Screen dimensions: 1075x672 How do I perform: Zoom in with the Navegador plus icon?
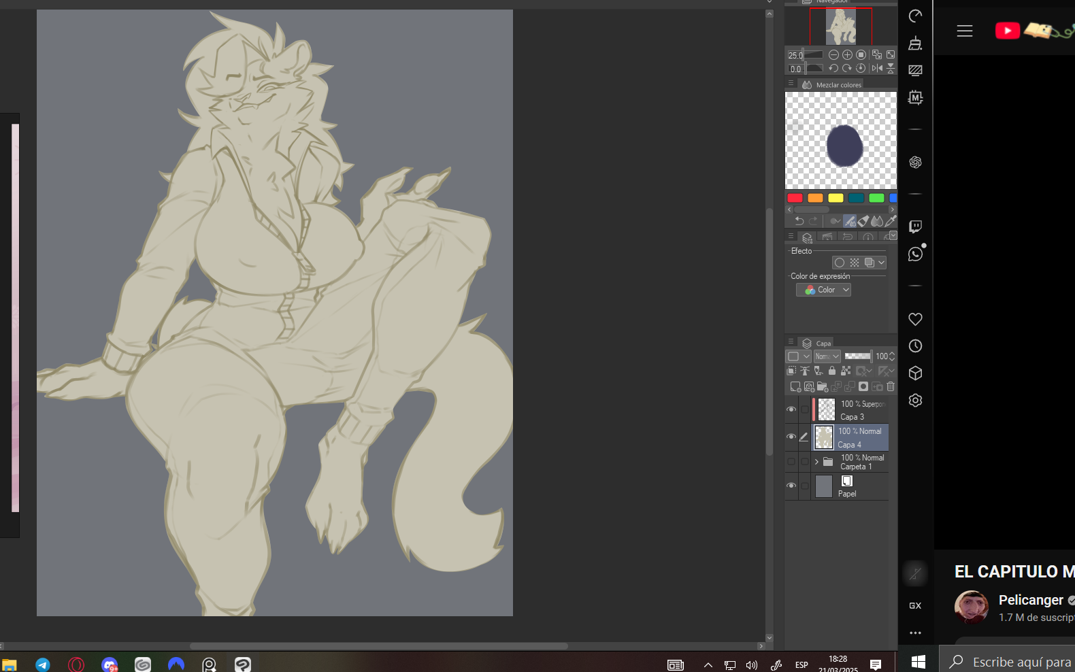click(847, 55)
